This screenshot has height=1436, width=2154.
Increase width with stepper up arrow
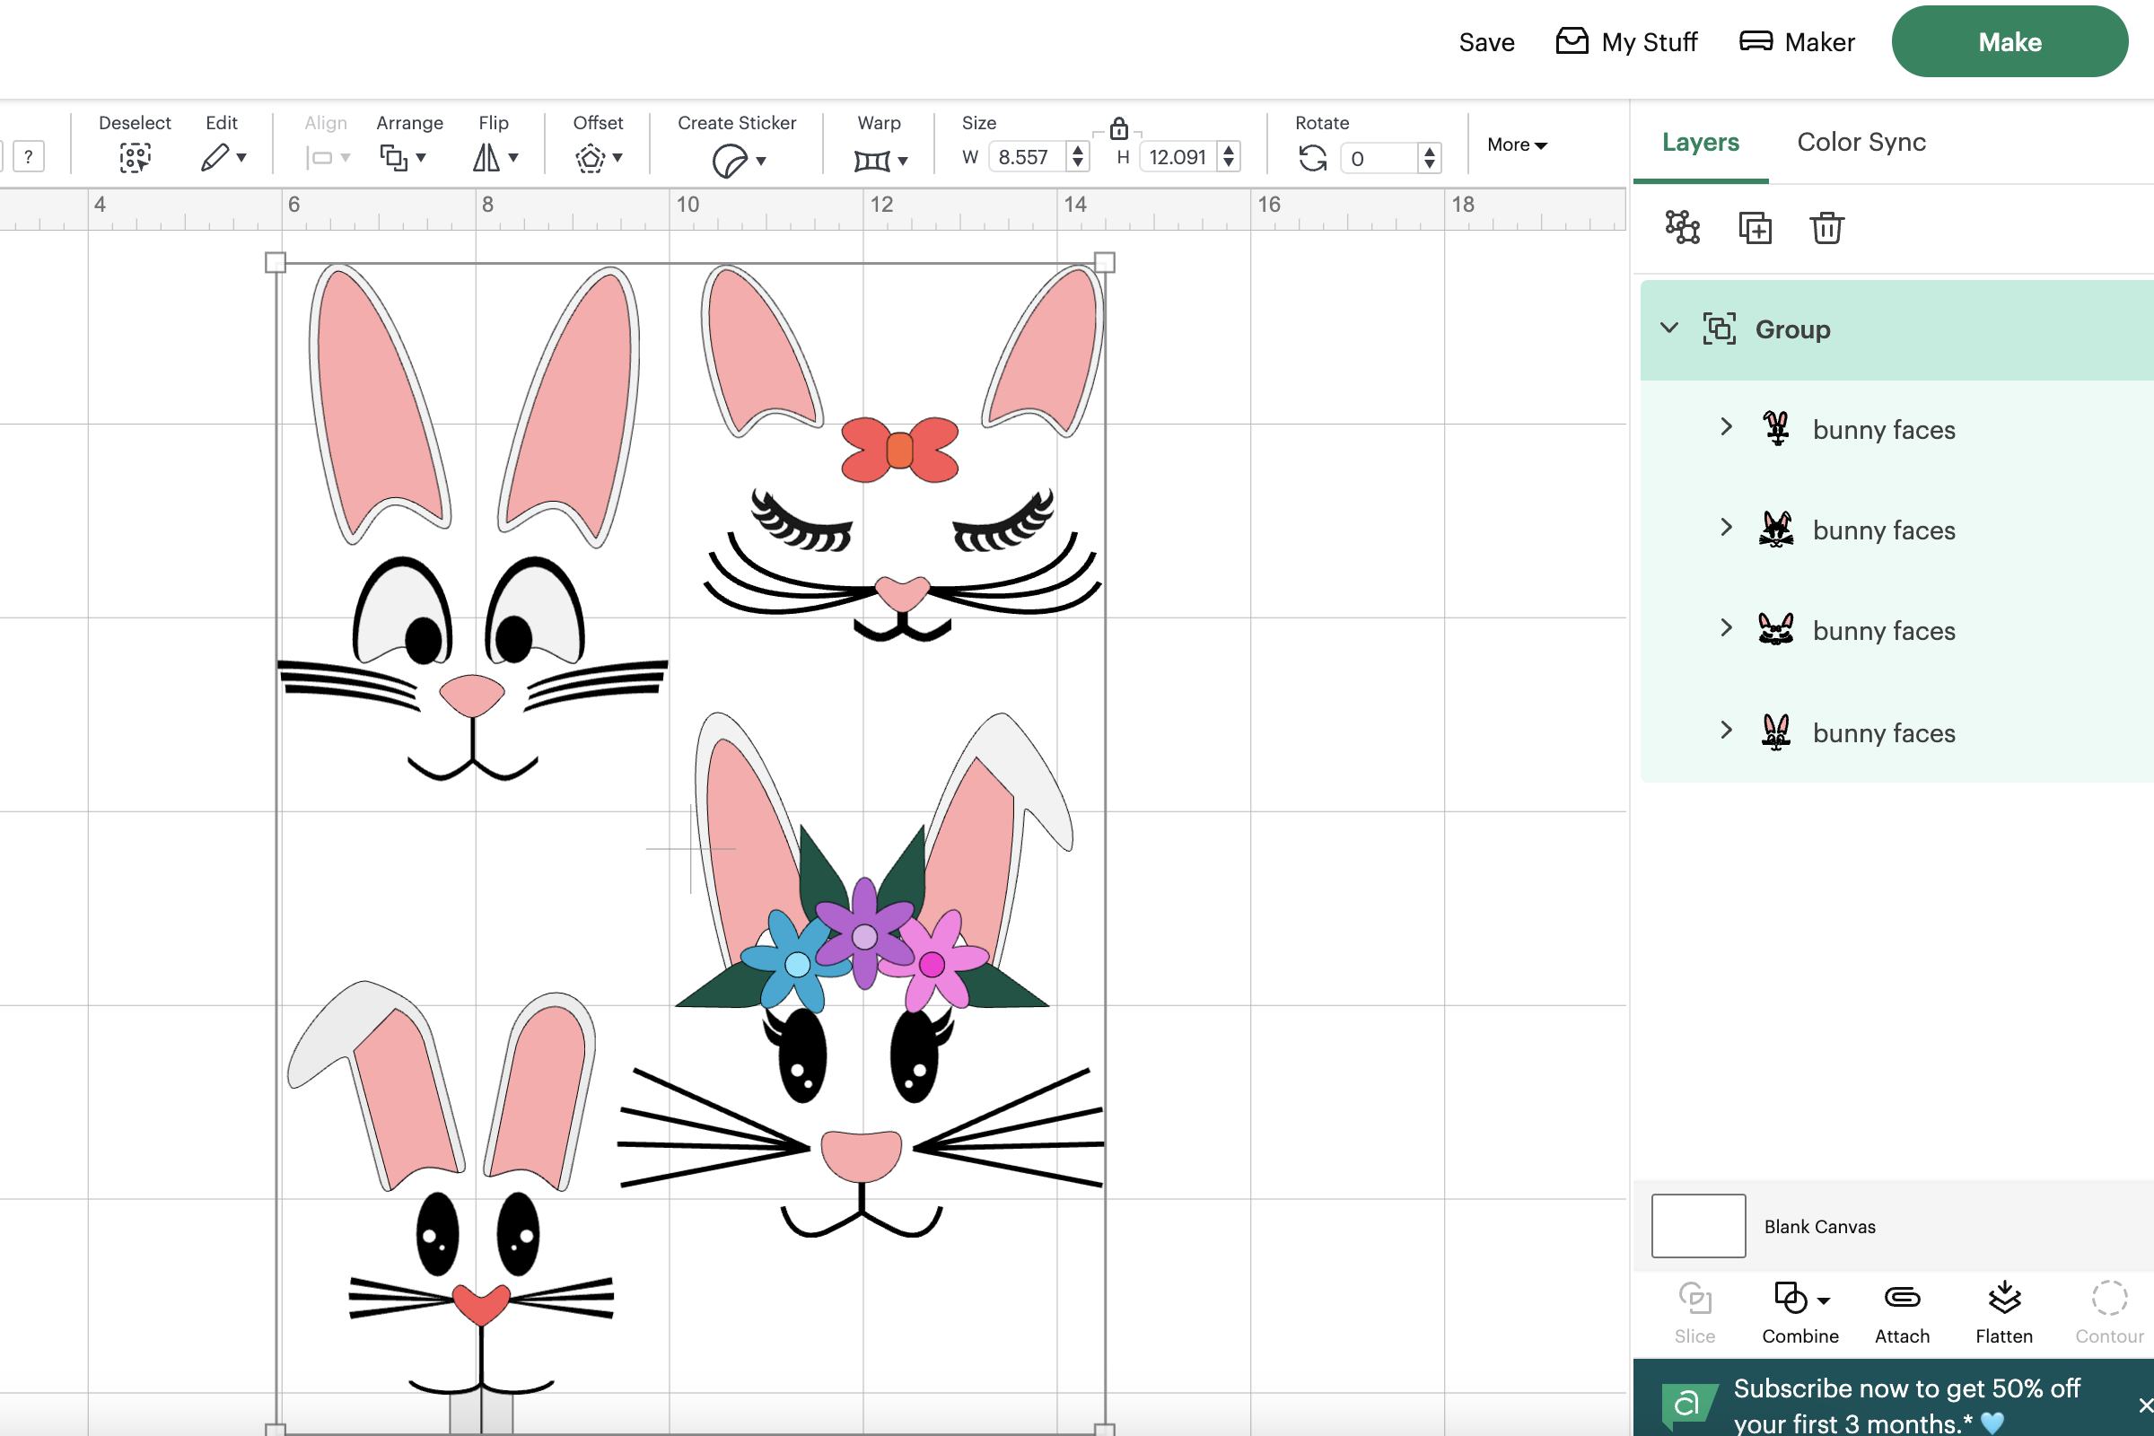(1078, 150)
